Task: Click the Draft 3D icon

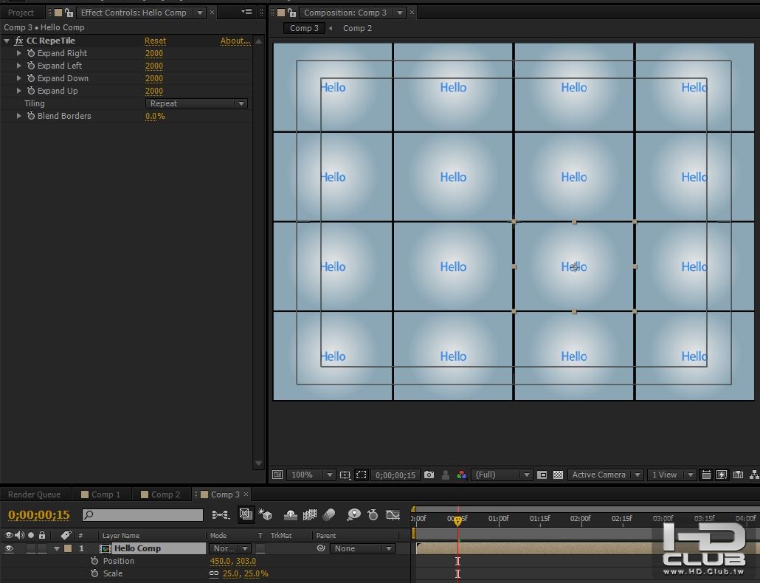Action: pyautogui.click(x=266, y=515)
